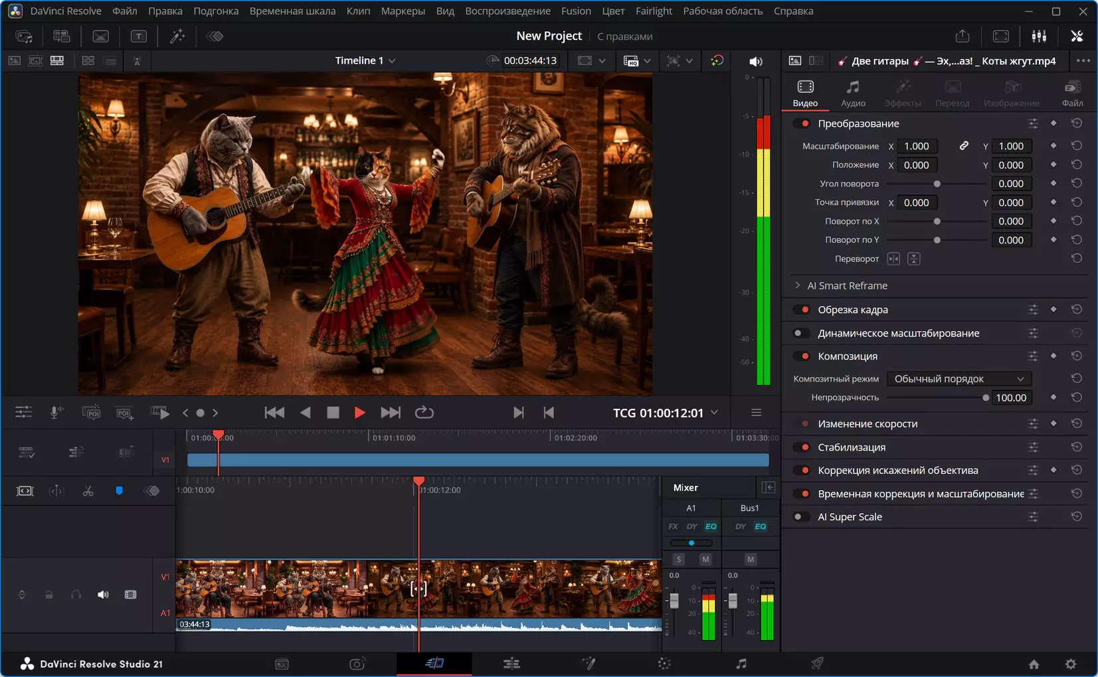Open the Titles tool icon in top toolbar
This screenshot has width=1098, height=677.
138,37
